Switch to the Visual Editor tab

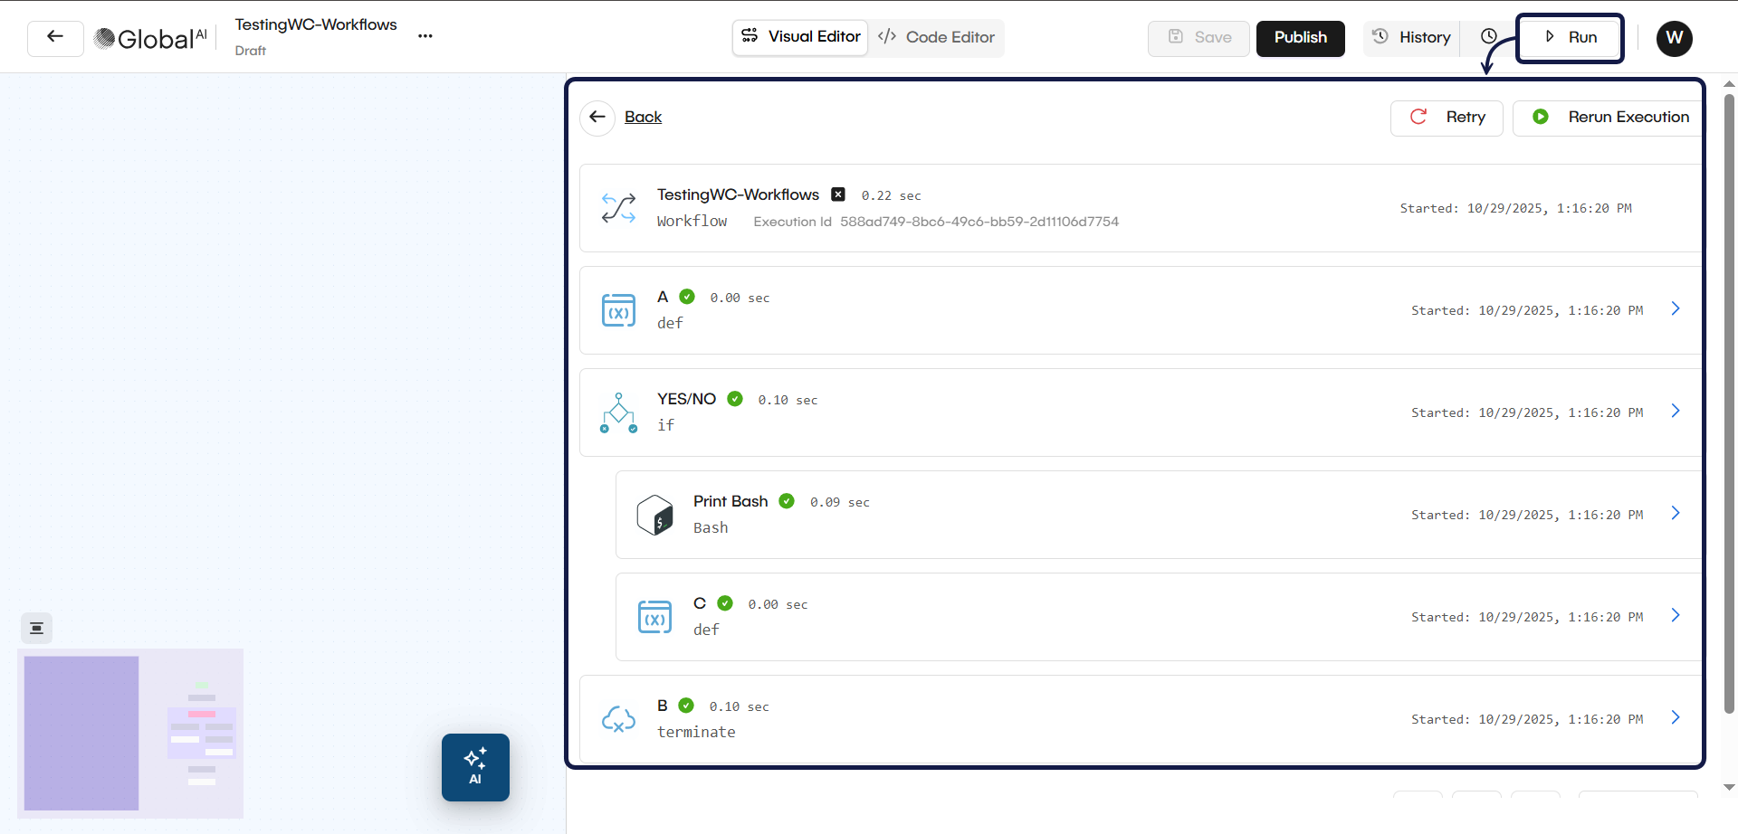coord(801,37)
